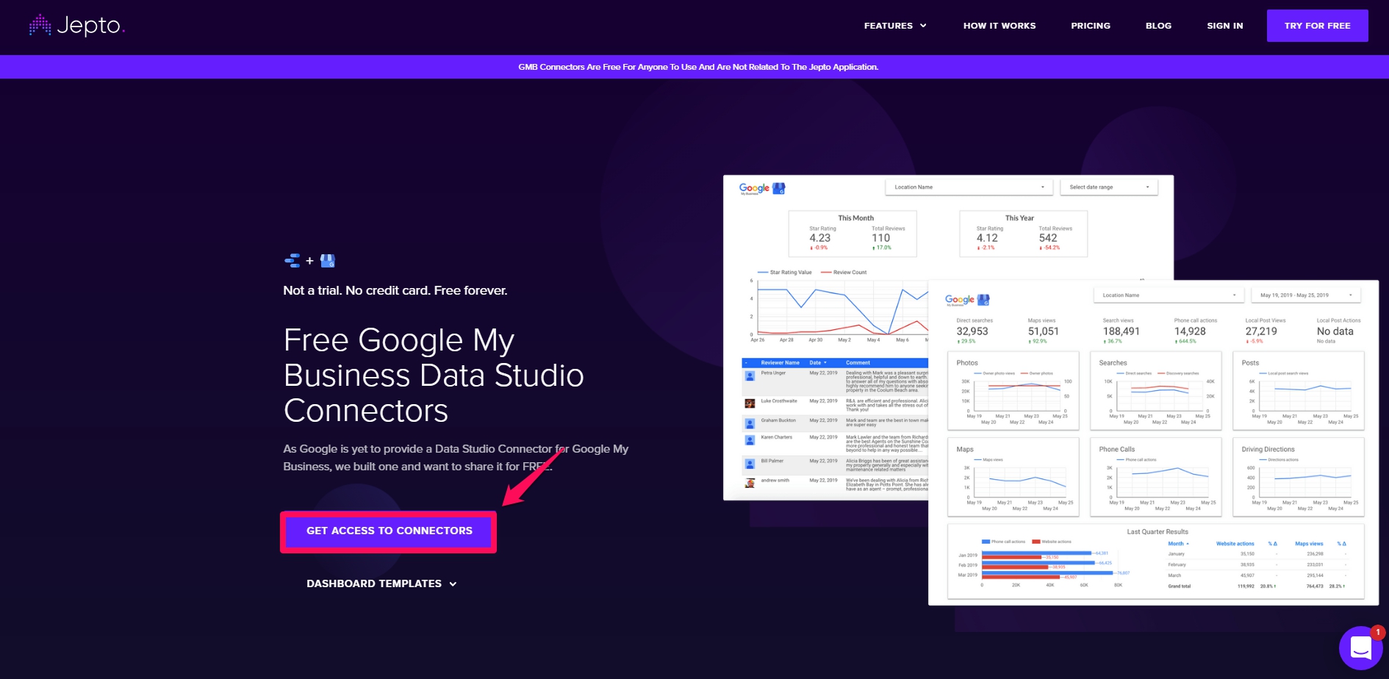
Task: Click the Data Studio icon above the headline
Action: (292, 261)
